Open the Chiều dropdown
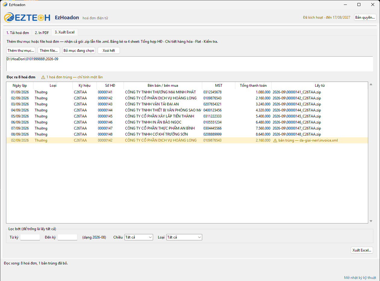The height and width of the screenshot is (281, 380). [x=139, y=237]
